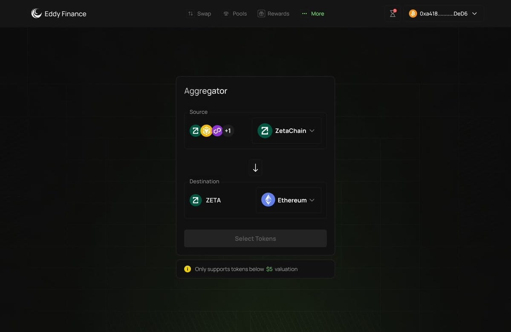Click the Rewards gift icon in navbar
Screen dimensions: 511x332
(x=261, y=14)
